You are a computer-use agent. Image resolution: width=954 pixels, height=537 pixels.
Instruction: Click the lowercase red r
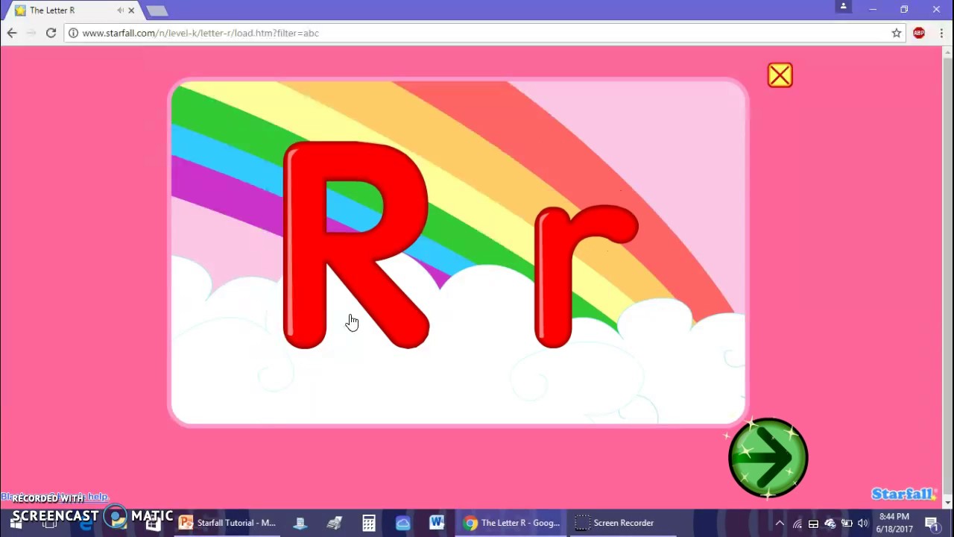tap(586, 276)
